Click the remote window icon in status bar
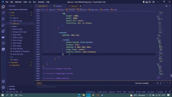The width and height of the screenshot is (172, 97). pyautogui.click(x=3, y=92)
